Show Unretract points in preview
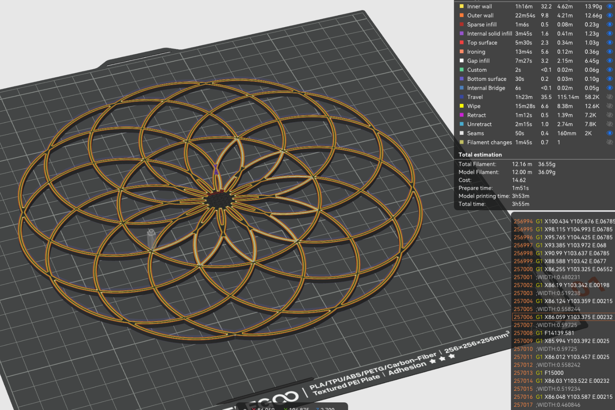This screenshot has height=410, width=615. pos(610,124)
